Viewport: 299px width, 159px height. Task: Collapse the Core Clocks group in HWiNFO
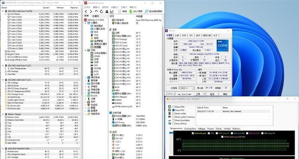coord(6,14)
